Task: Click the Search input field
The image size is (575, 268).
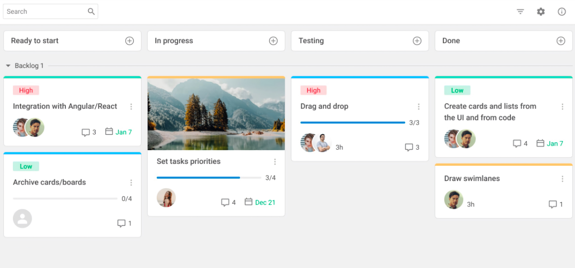Action: click(x=45, y=11)
